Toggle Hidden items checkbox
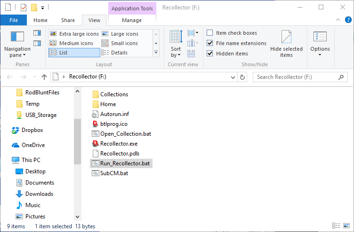 (x=210, y=54)
